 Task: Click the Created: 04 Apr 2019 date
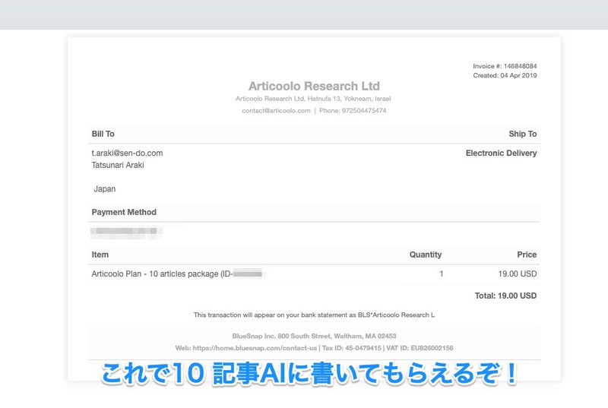(505, 75)
